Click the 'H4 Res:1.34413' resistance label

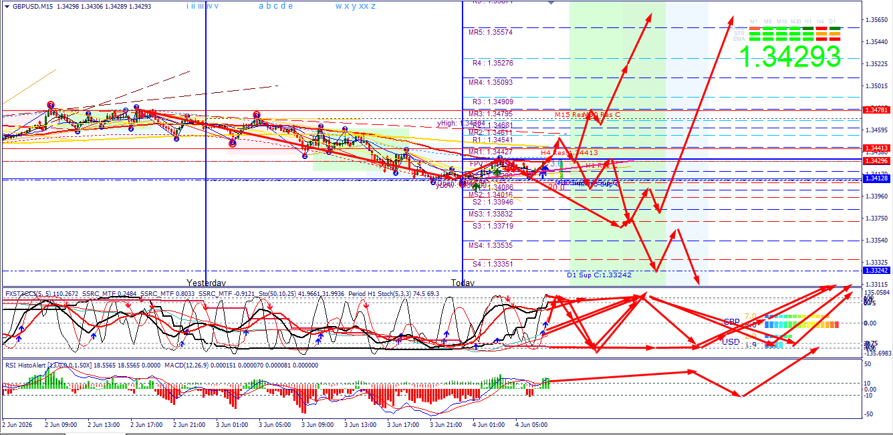569,153
